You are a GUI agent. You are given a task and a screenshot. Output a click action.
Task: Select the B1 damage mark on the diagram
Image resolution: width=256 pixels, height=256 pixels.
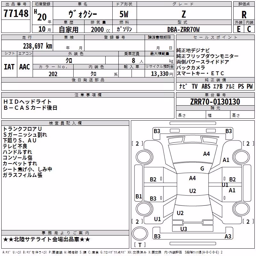tap(139, 196)
